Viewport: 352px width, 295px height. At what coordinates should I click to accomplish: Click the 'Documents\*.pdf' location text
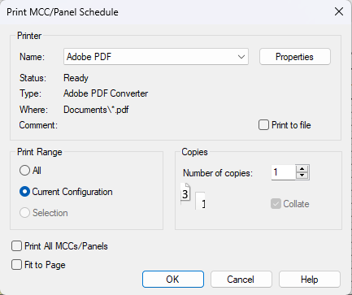(x=96, y=110)
